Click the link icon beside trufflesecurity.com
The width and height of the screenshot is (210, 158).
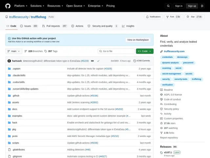point(161,51)
